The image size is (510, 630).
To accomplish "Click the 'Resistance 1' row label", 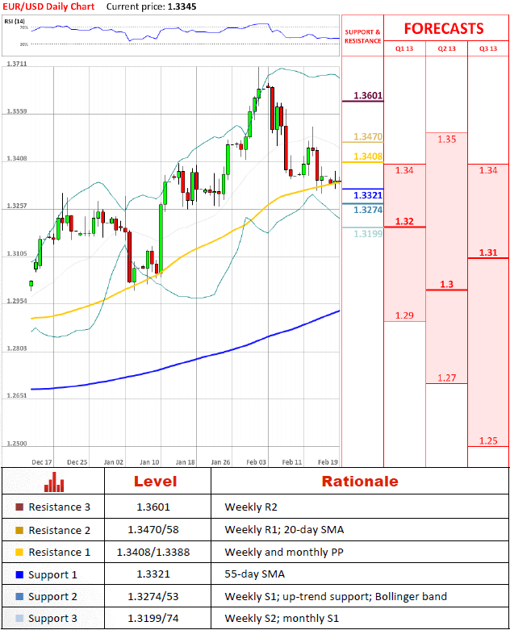I will [60, 552].
